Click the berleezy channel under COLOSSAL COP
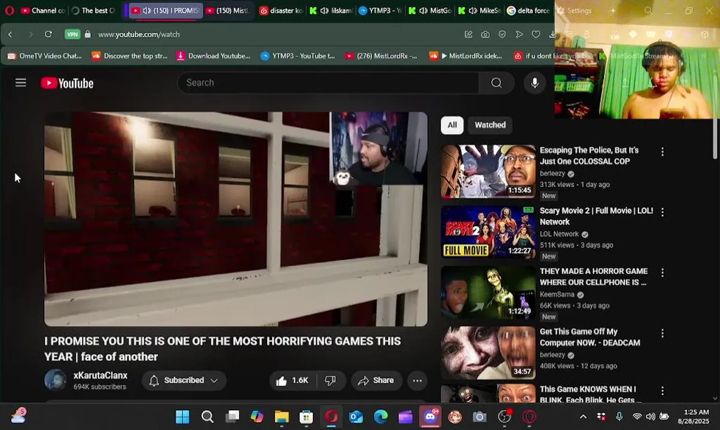 552,174
